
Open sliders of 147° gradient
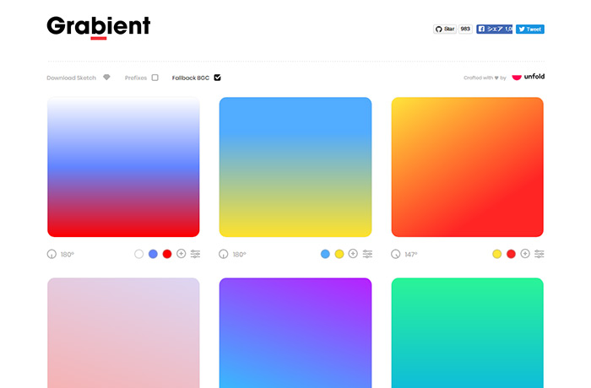pos(539,254)
